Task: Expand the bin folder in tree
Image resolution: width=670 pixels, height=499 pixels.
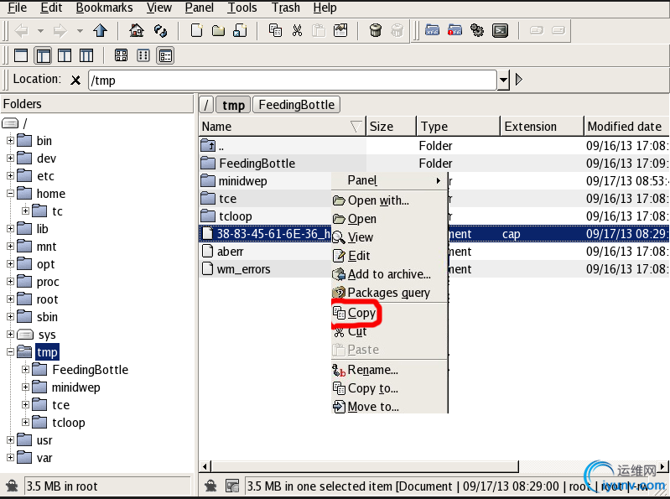Action: [10, 141]
